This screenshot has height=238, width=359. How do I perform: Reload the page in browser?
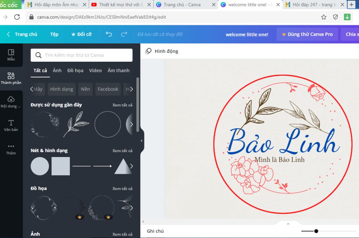(x=17, y=17)
